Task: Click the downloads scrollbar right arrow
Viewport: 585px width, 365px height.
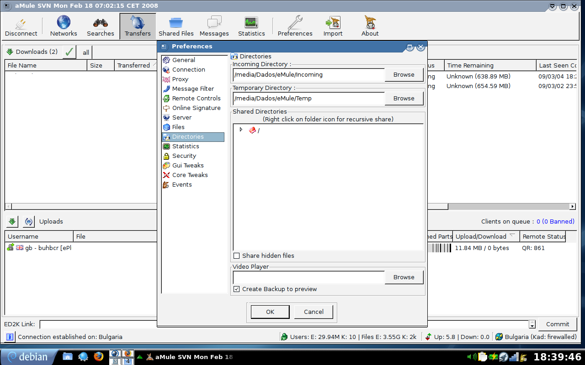Action: [573, 207]
